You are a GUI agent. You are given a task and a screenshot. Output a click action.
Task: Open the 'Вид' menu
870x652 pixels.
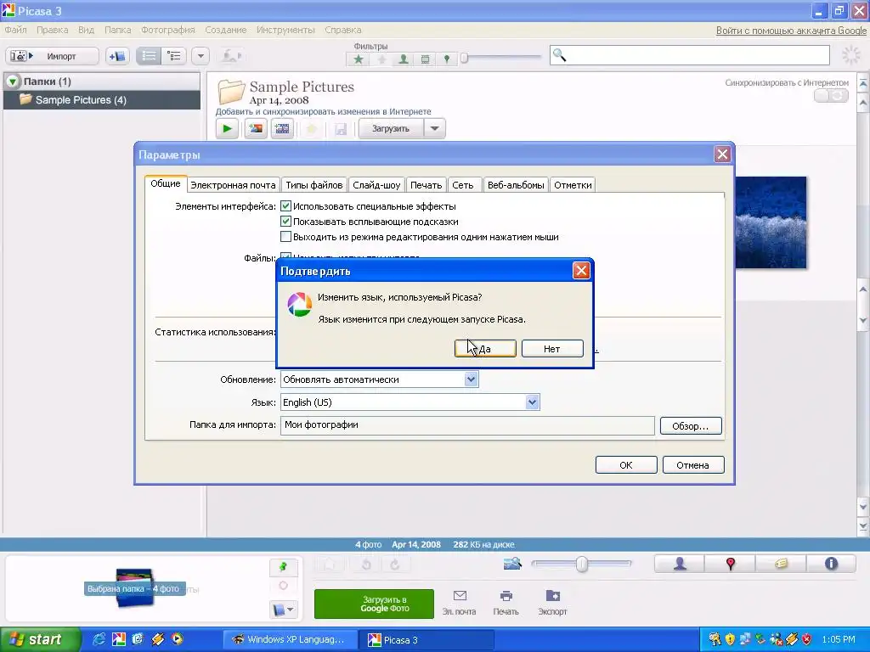(86, 30)
